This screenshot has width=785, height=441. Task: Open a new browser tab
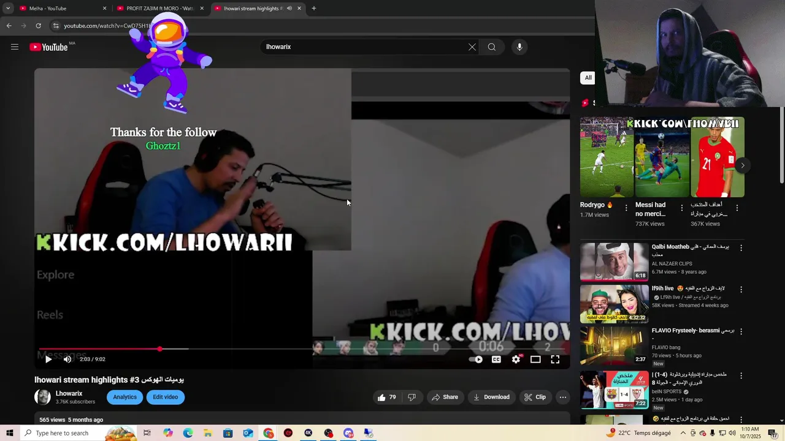(314, 9)
